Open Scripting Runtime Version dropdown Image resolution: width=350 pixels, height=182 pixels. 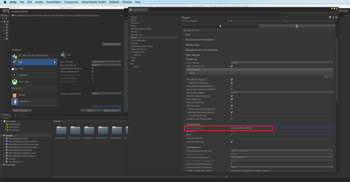pos(281,151)
